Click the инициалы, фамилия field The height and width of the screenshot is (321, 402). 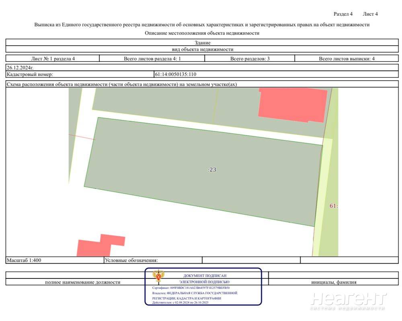point(333,282)
